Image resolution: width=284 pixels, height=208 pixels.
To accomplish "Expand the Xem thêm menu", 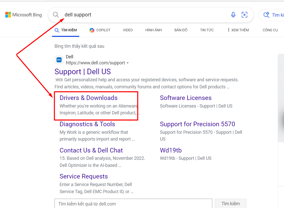I will tap(238, 30).
